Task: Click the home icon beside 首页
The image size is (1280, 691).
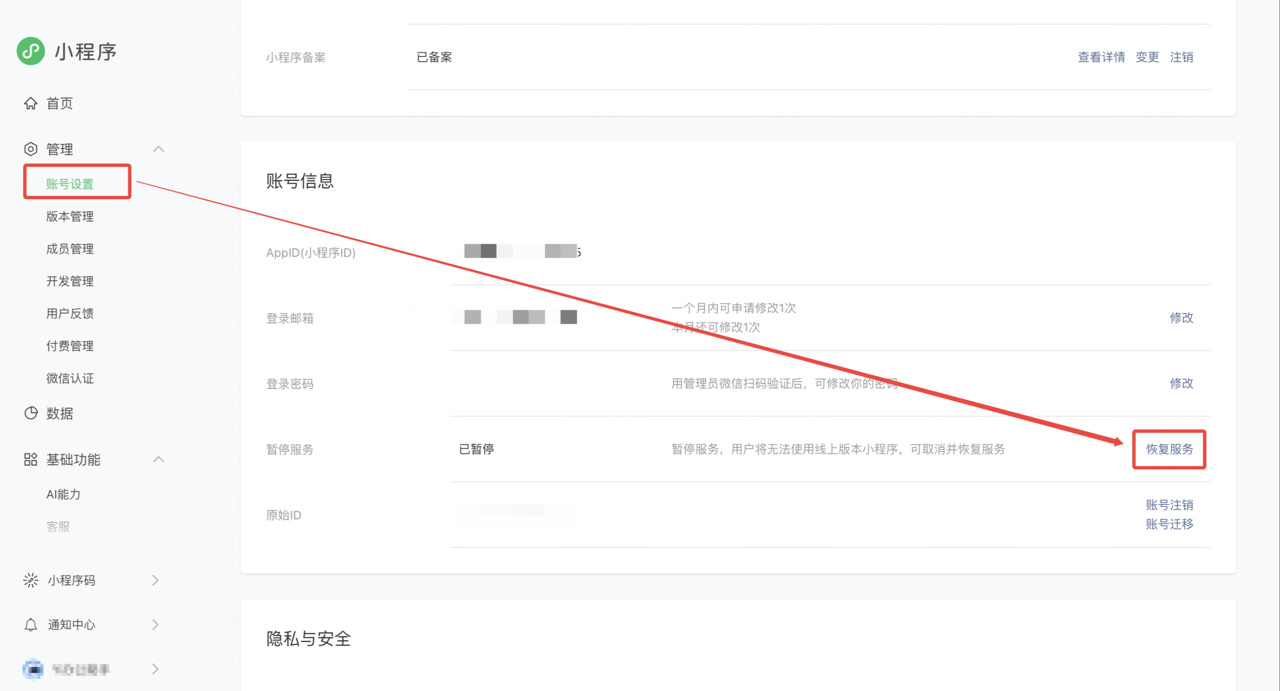Action: coord(31,103)
